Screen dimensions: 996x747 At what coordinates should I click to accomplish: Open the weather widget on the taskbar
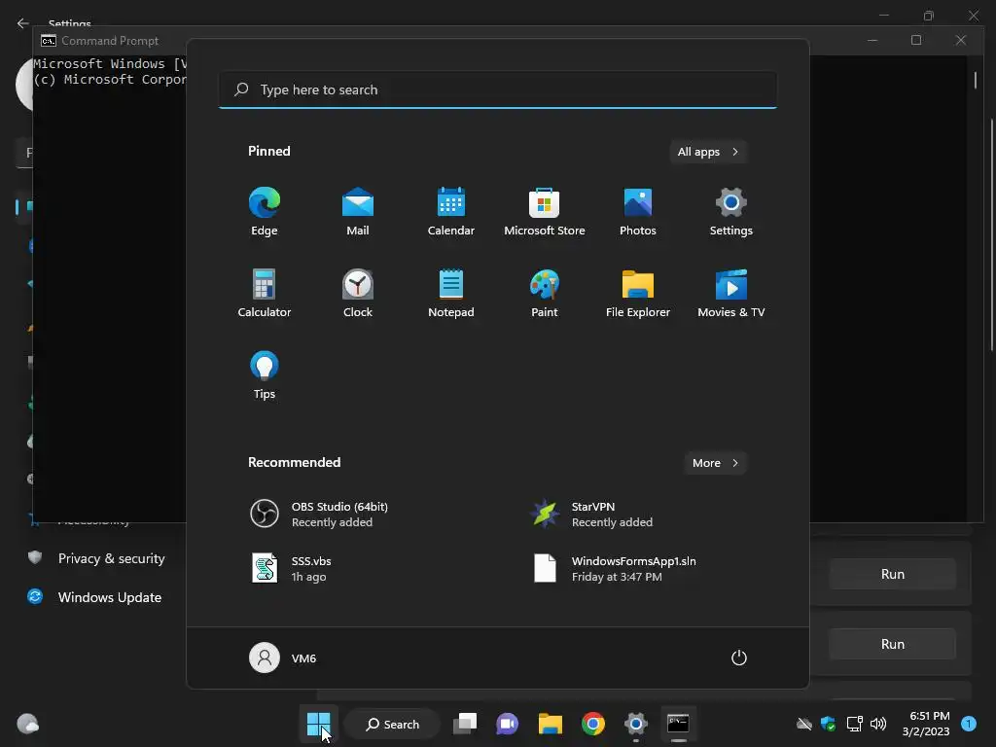[27, 724]
